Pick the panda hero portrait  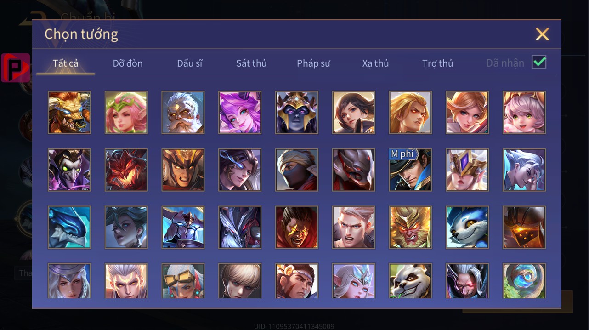(410, 281)
